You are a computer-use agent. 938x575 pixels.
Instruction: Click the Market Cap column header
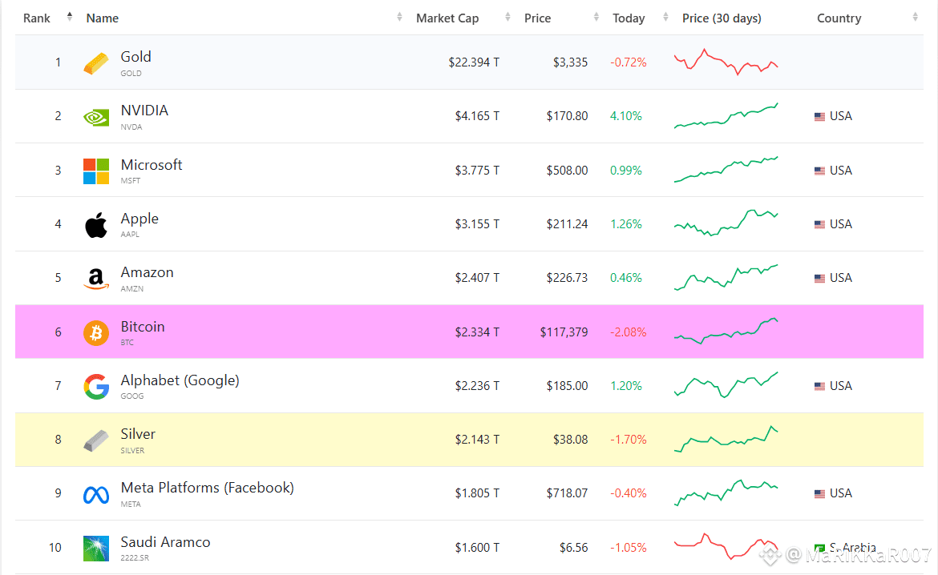[447, 18]
